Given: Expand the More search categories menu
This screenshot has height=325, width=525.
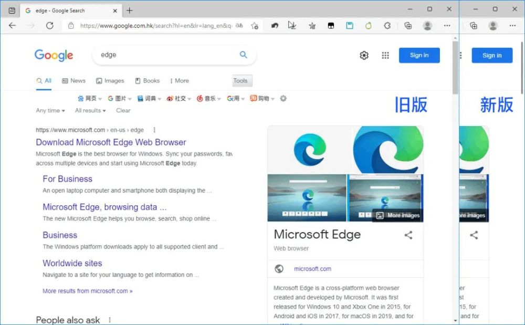Looking at the screenshot, I should (180, 81).
